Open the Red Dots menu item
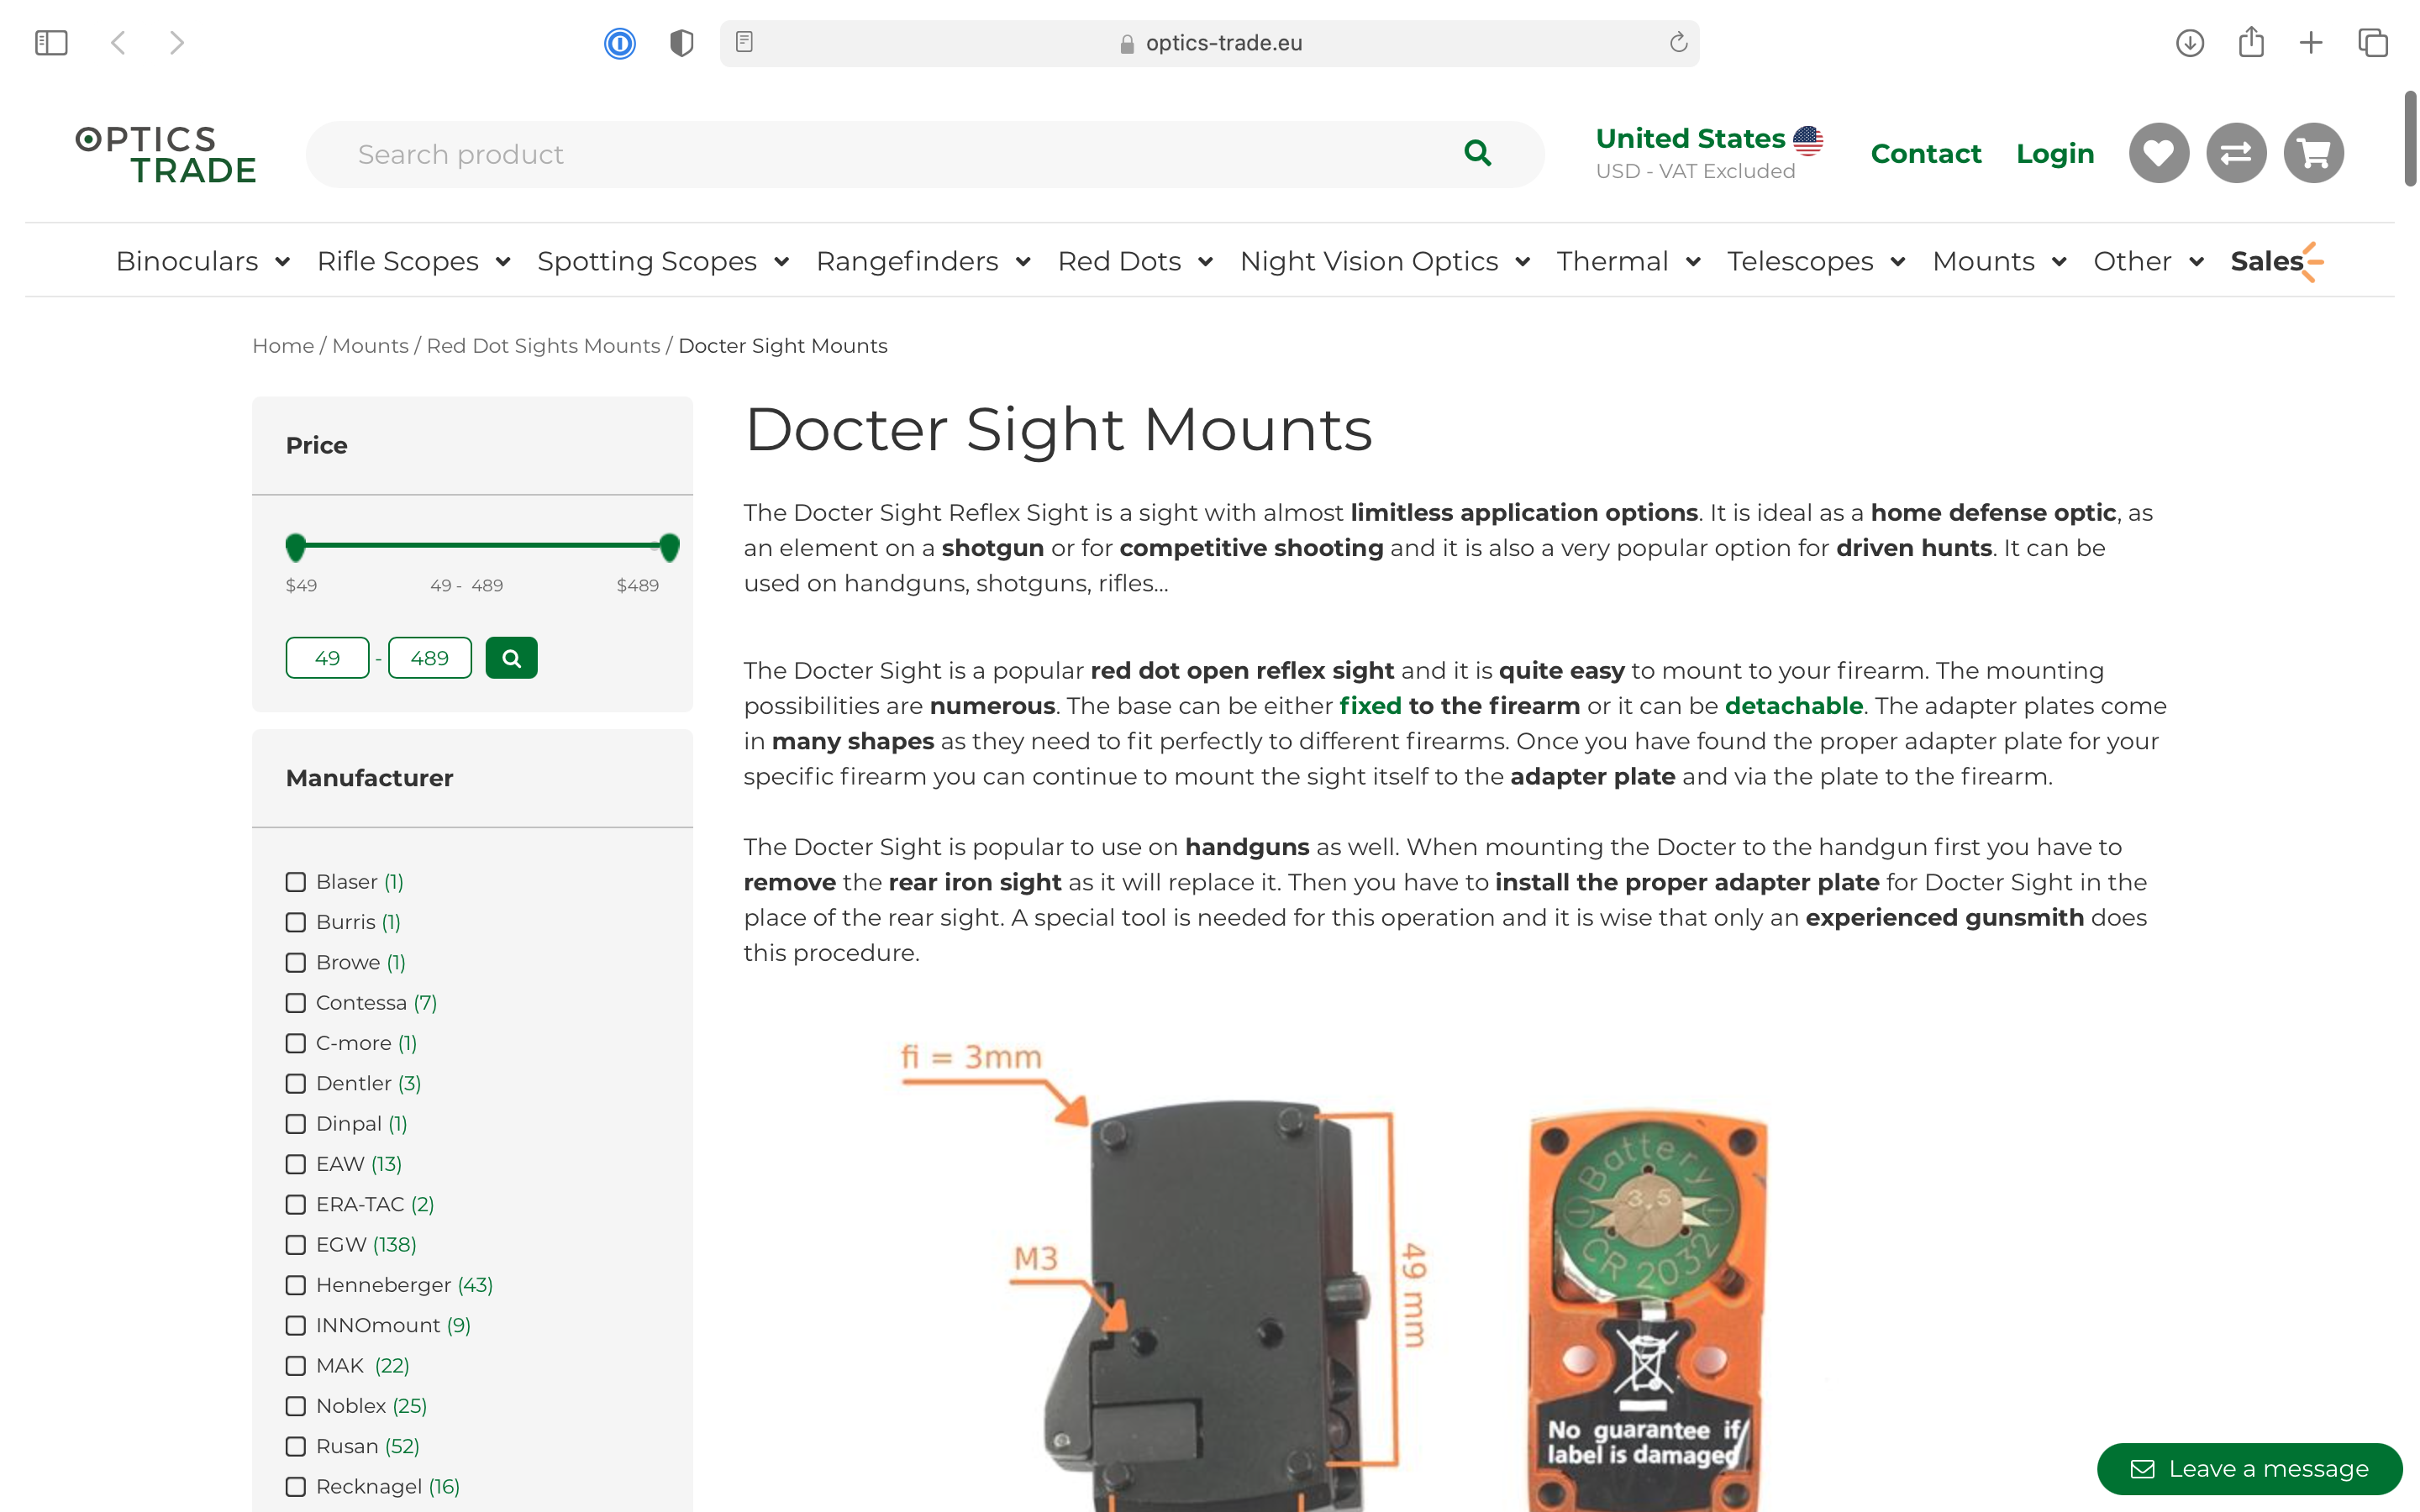The height and width of the screenshot is (1512, 2420). (1119, 261)
